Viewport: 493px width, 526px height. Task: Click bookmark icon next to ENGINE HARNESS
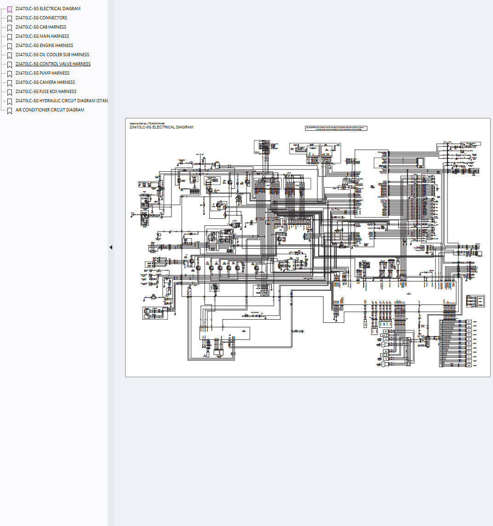click(x=10, y=46)
